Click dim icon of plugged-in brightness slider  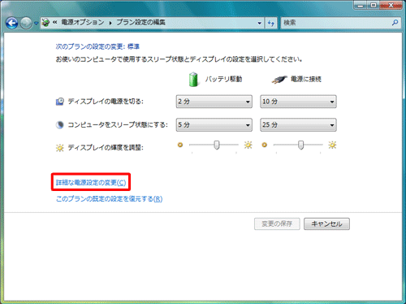[x=265, y=145]
